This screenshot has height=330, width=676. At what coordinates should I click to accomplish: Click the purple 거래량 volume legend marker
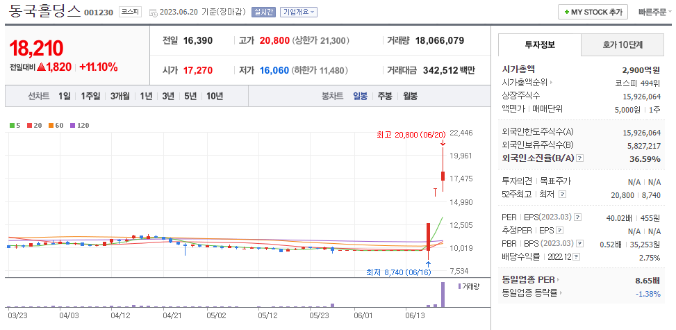(x=459, y=286)
